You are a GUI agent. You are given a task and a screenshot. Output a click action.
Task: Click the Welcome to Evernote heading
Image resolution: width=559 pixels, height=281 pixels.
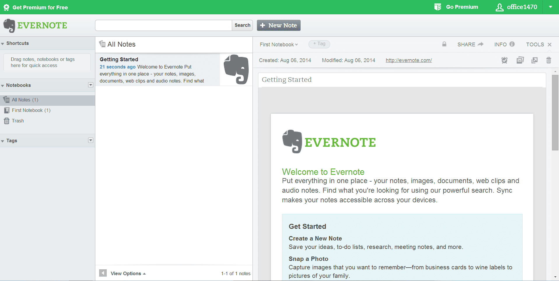[323, 172]
